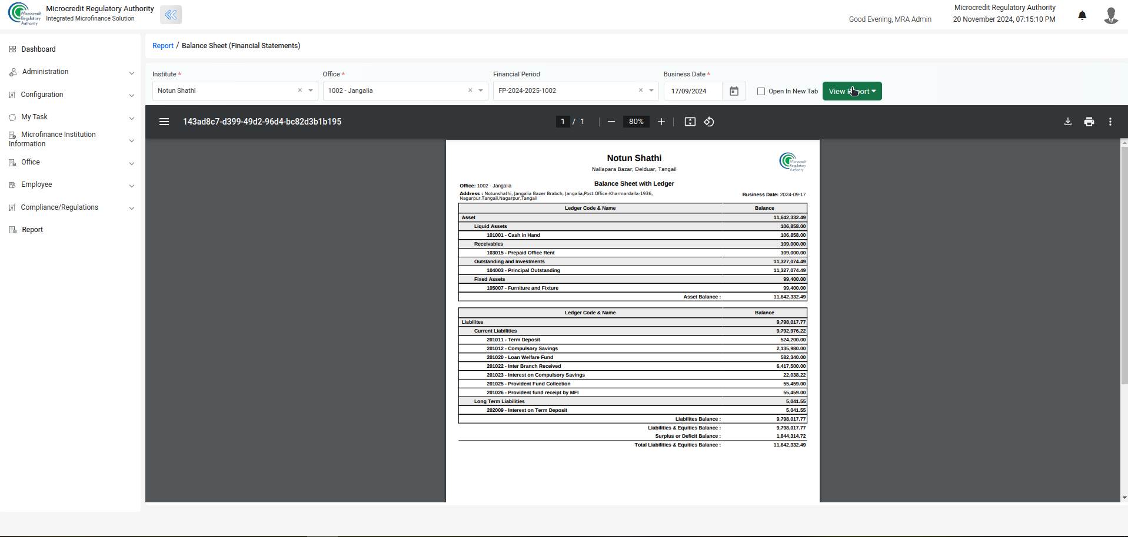The width and height of the screenshot is (1128, 537).
Task: Expand the My Task menu chevron
Action: 132,118
